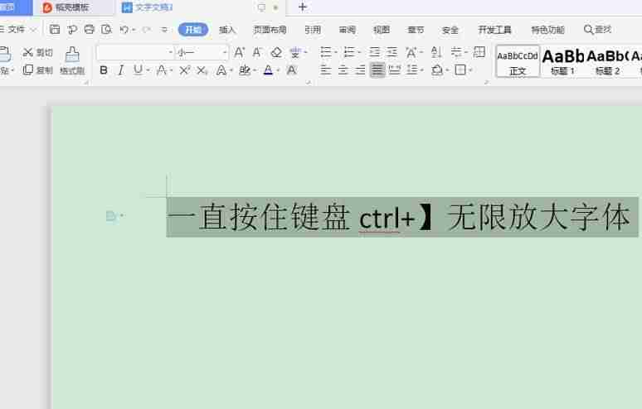Click the Superscript X² icon
Screen dimensions: 642x409
(x=185, y=70)
